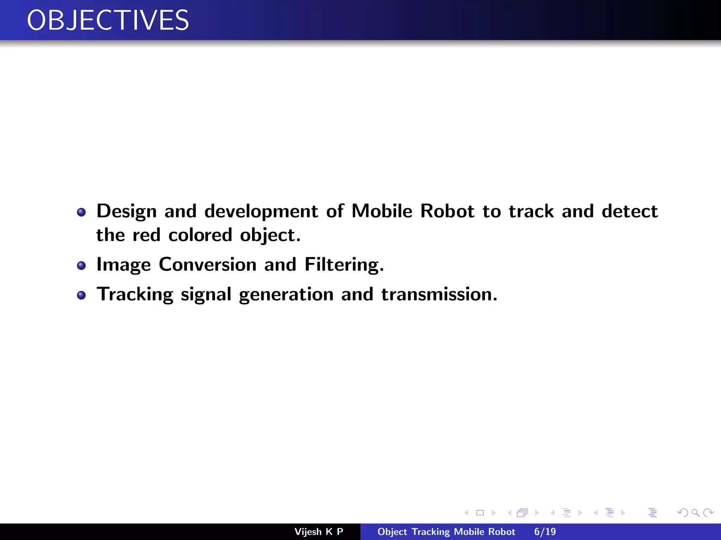Jump to next subsection arrow
Image resolution: width=721 pixels, height=540 pixels.
point(580,513)
